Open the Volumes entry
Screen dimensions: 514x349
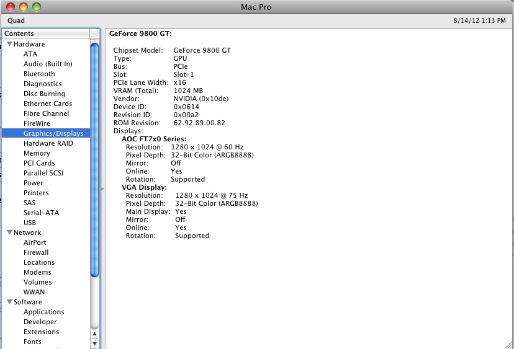click(37, 282)
